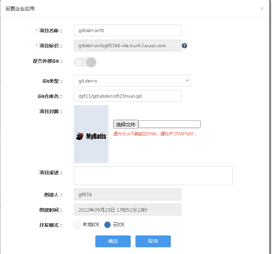Focus the Git仓库名 text field
This screenshot has width=272, height=254.
click(x=127, y=96)
